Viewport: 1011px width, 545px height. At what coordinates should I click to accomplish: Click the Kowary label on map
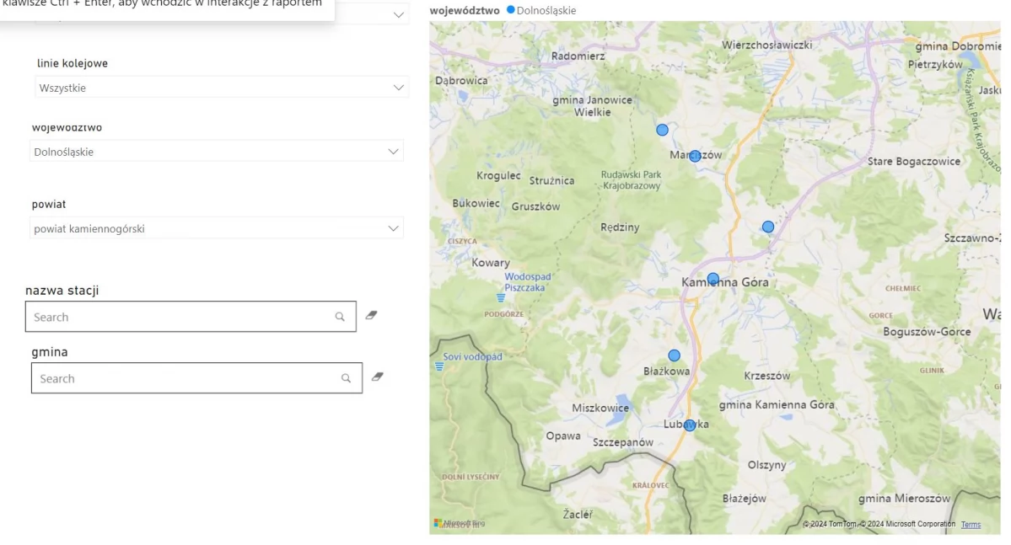coord(491,263)
